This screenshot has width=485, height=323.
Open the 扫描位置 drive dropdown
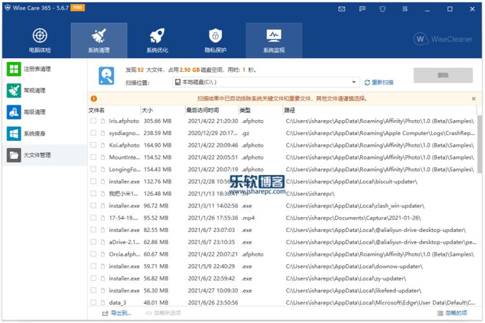pyautogui.click(x=266, y=82)
